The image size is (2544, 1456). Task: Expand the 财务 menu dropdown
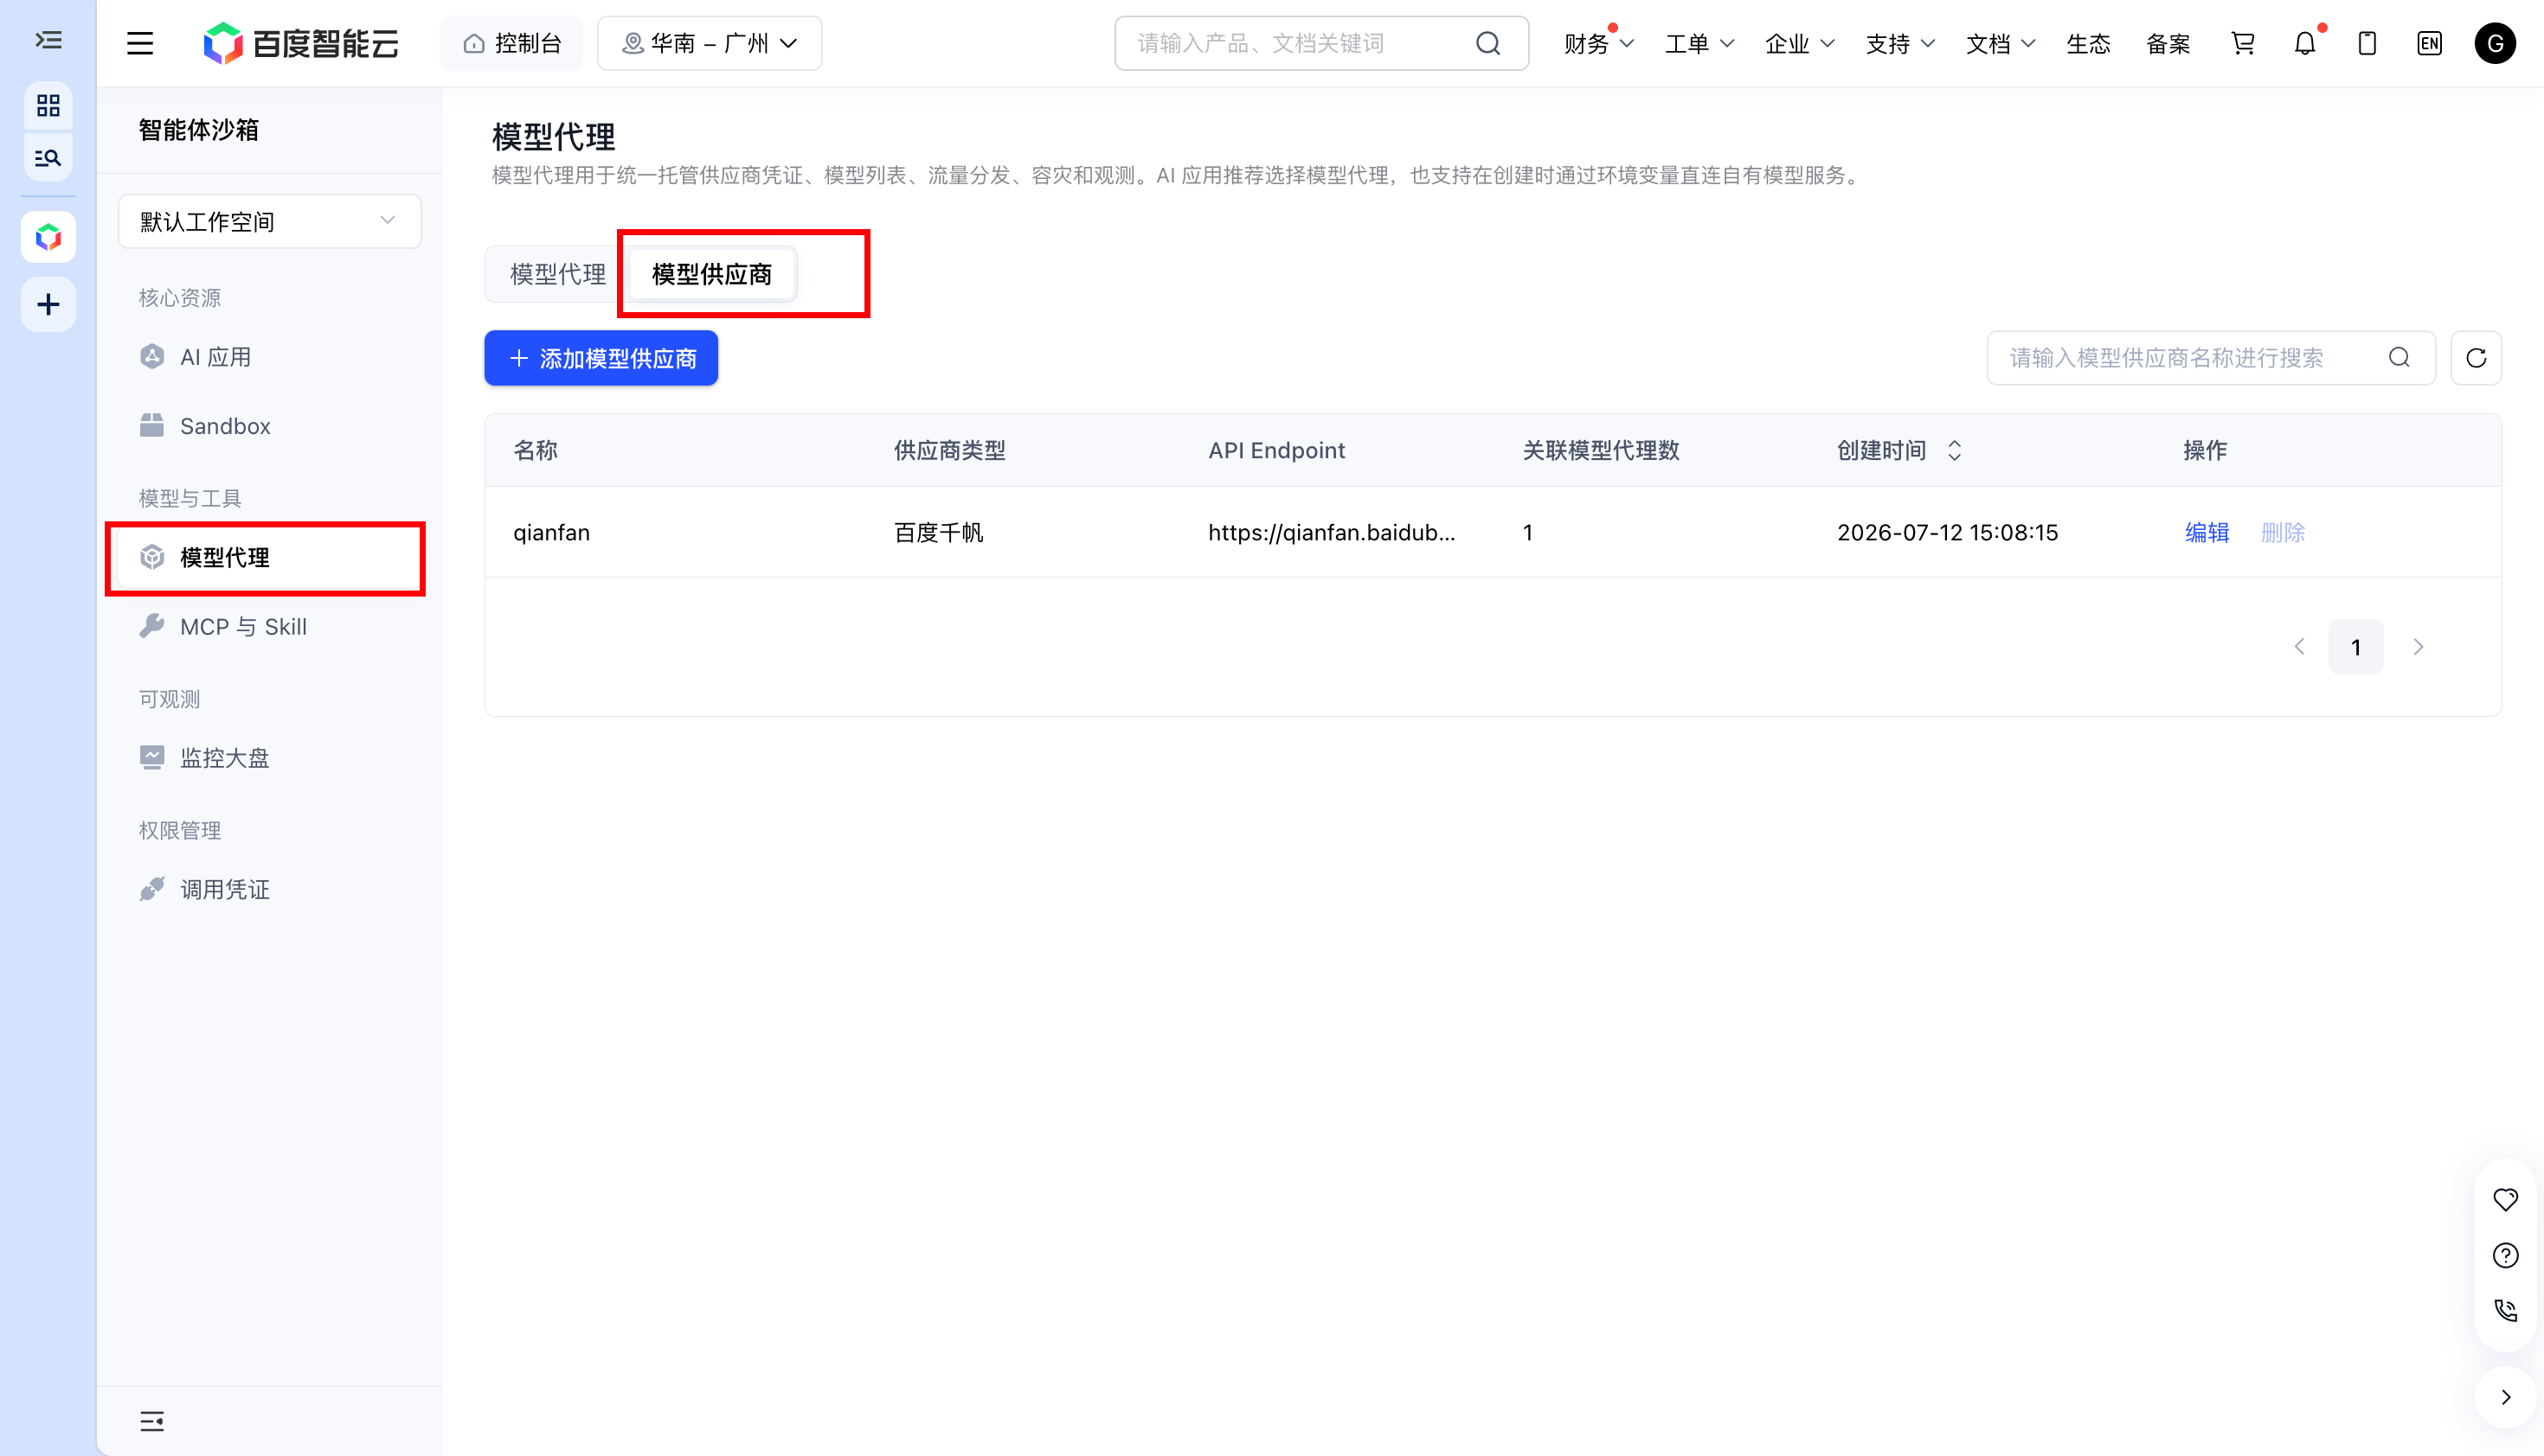pos(1598,43)
